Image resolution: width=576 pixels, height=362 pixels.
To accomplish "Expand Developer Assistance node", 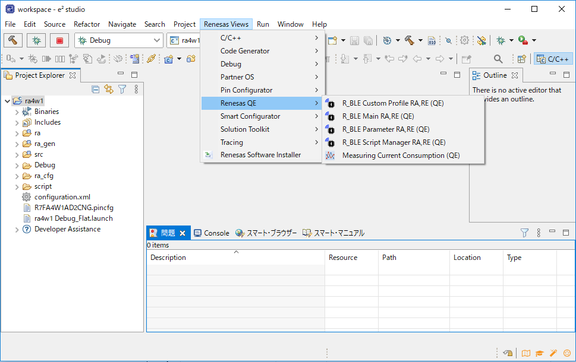I will click(x=17, y=230).
